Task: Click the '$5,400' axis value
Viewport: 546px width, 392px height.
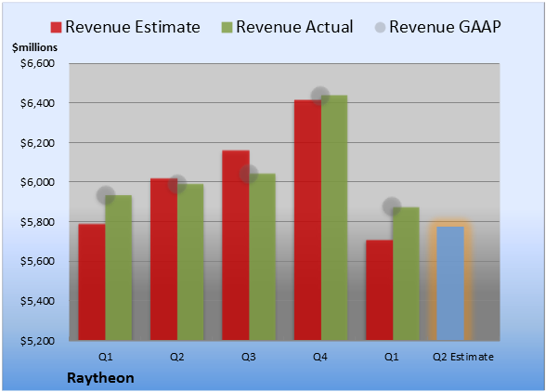Action: [x=37, y=301]
